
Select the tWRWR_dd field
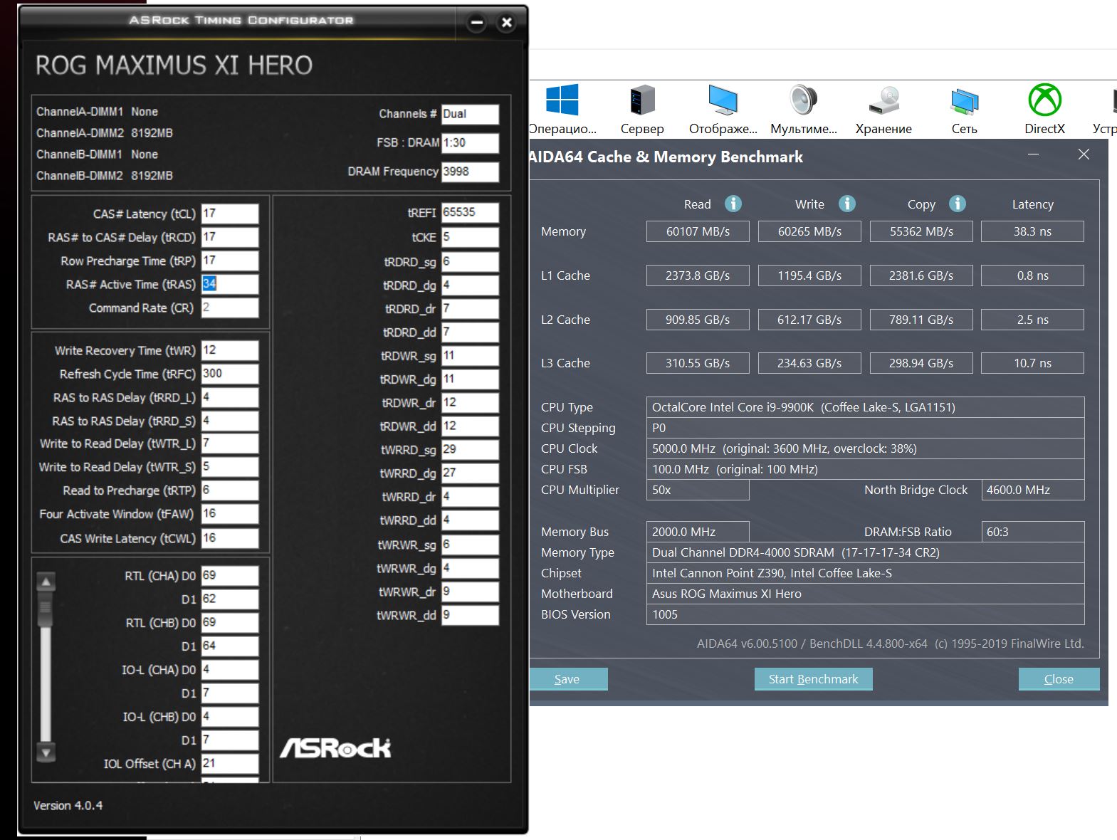point(470,615)
